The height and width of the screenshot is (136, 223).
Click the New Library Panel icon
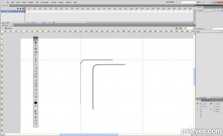tap(221, 10)
